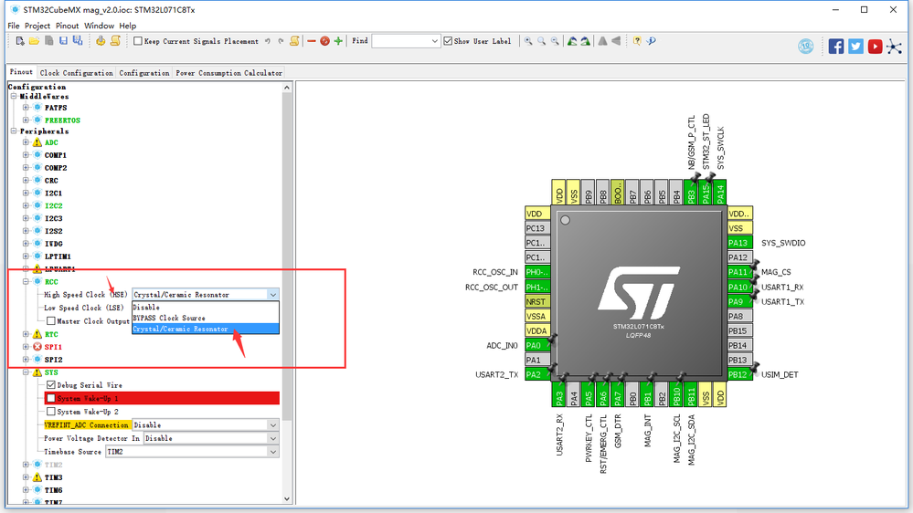
Task: Click the 10 years badge icon
Action: coord(806,47)
